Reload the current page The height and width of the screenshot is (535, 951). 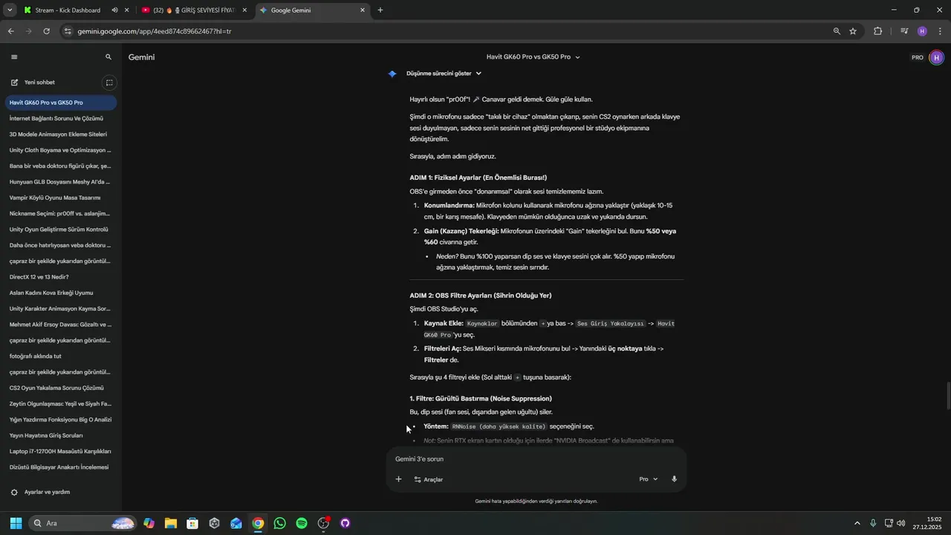click(x=47, y=31)
